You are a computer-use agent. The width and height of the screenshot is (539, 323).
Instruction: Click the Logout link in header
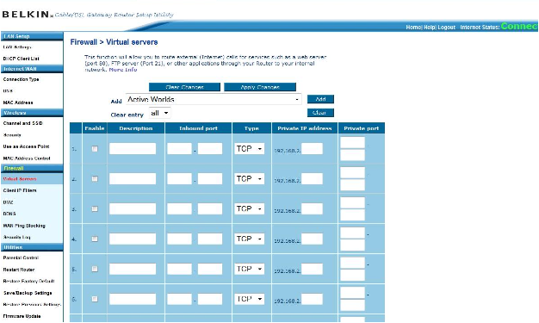click(x=447, y=28)
